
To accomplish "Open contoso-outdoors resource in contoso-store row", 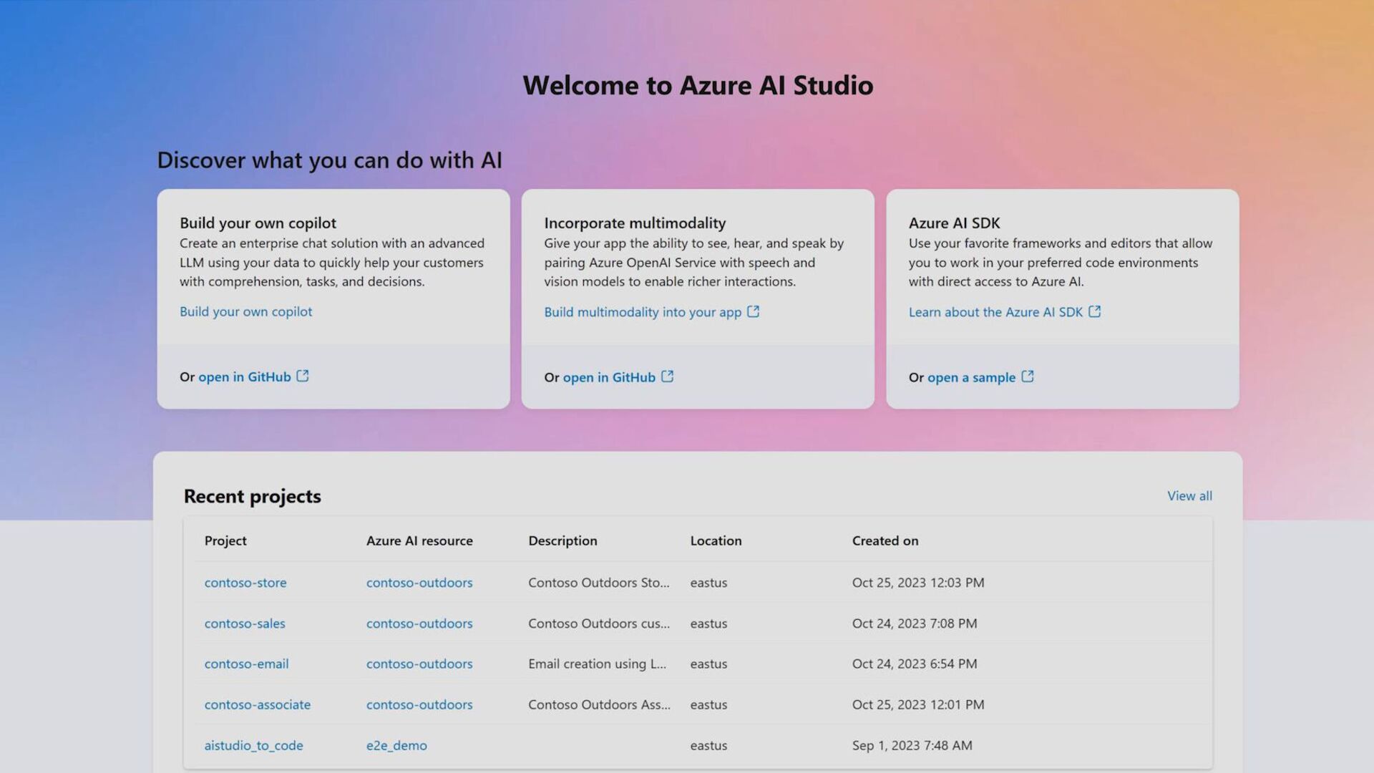I will tap(419, 583).
